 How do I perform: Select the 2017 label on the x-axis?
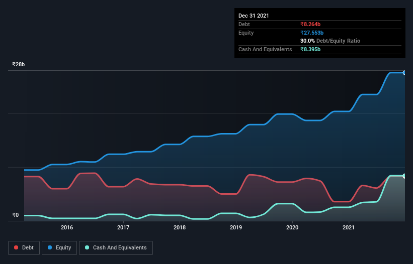pos(123,227)
